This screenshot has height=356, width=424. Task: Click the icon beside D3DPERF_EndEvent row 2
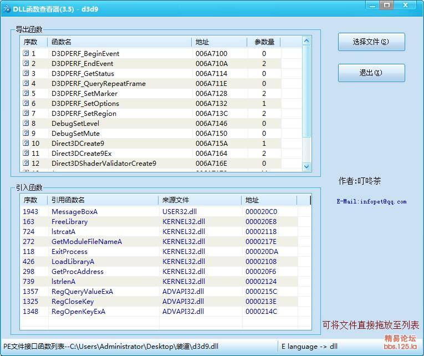(26, 63)
